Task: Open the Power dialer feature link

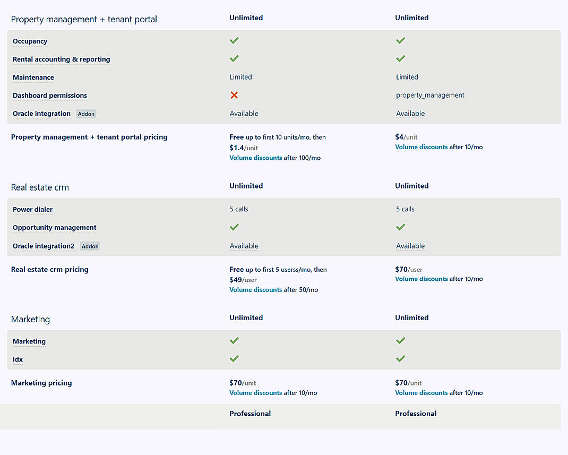Action: (32, 209)
